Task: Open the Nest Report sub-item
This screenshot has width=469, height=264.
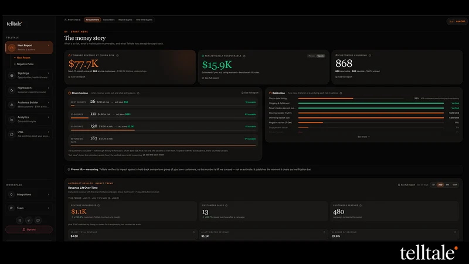Action: click(23, 57)
